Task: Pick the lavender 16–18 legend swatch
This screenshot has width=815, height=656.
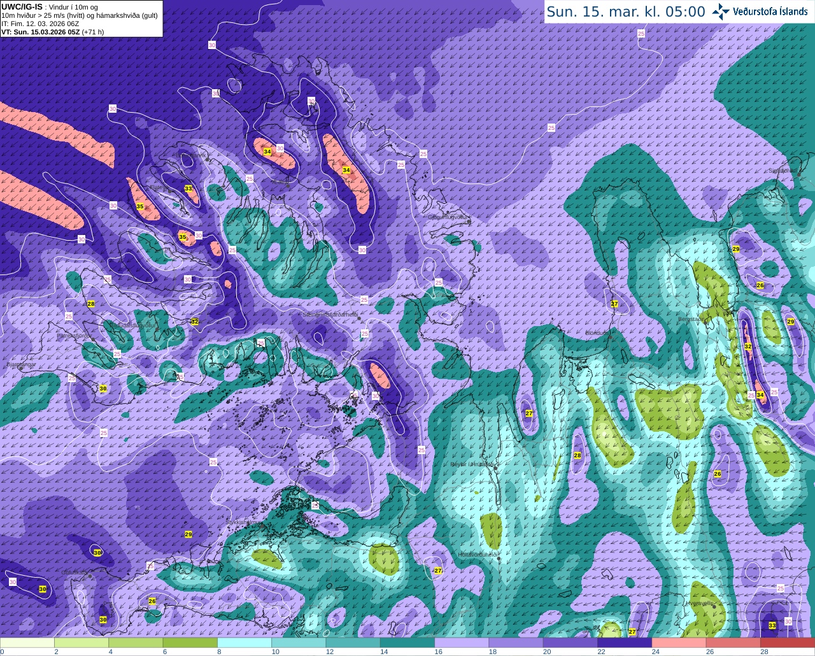Action: 462,643
